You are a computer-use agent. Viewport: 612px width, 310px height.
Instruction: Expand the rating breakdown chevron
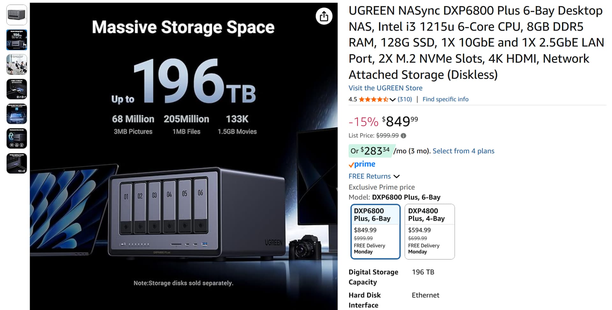pos(393,100)
